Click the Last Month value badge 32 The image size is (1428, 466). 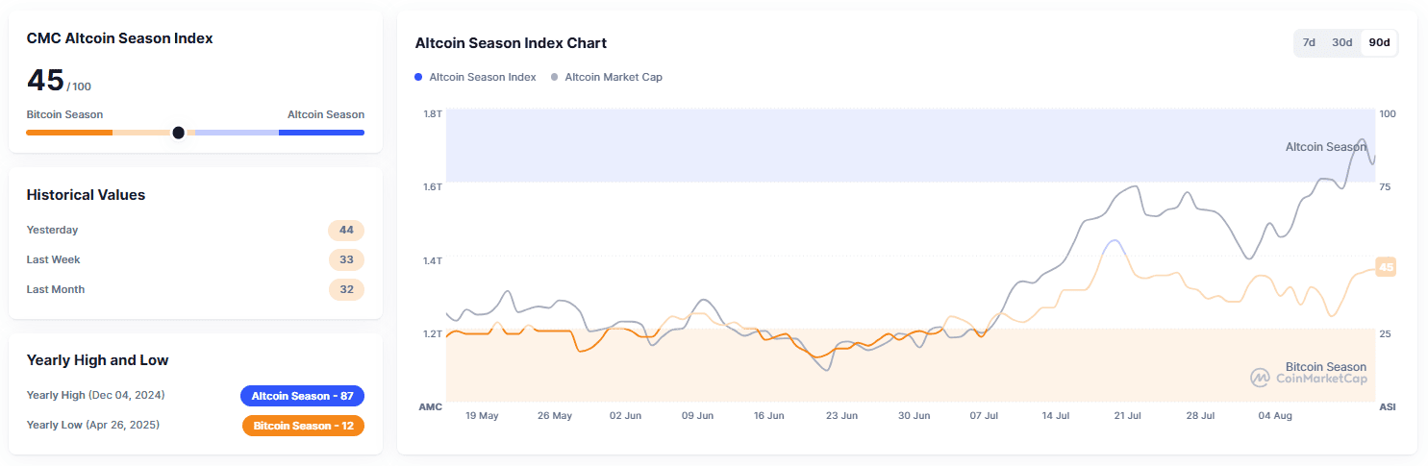(x=346, y=289)
